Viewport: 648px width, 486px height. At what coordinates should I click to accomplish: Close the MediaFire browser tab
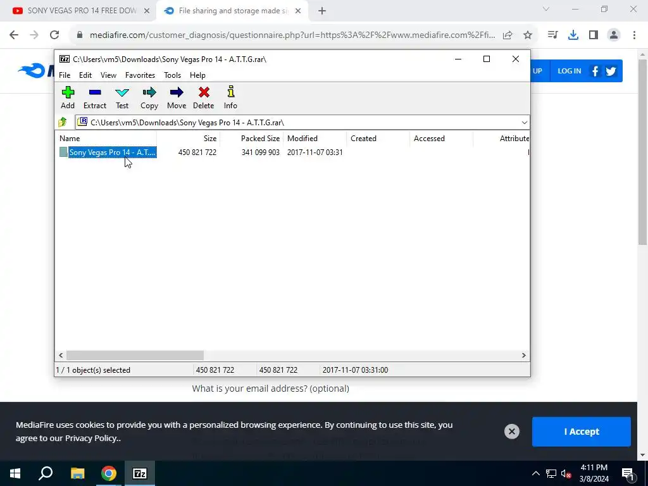[x=298, y=11]
